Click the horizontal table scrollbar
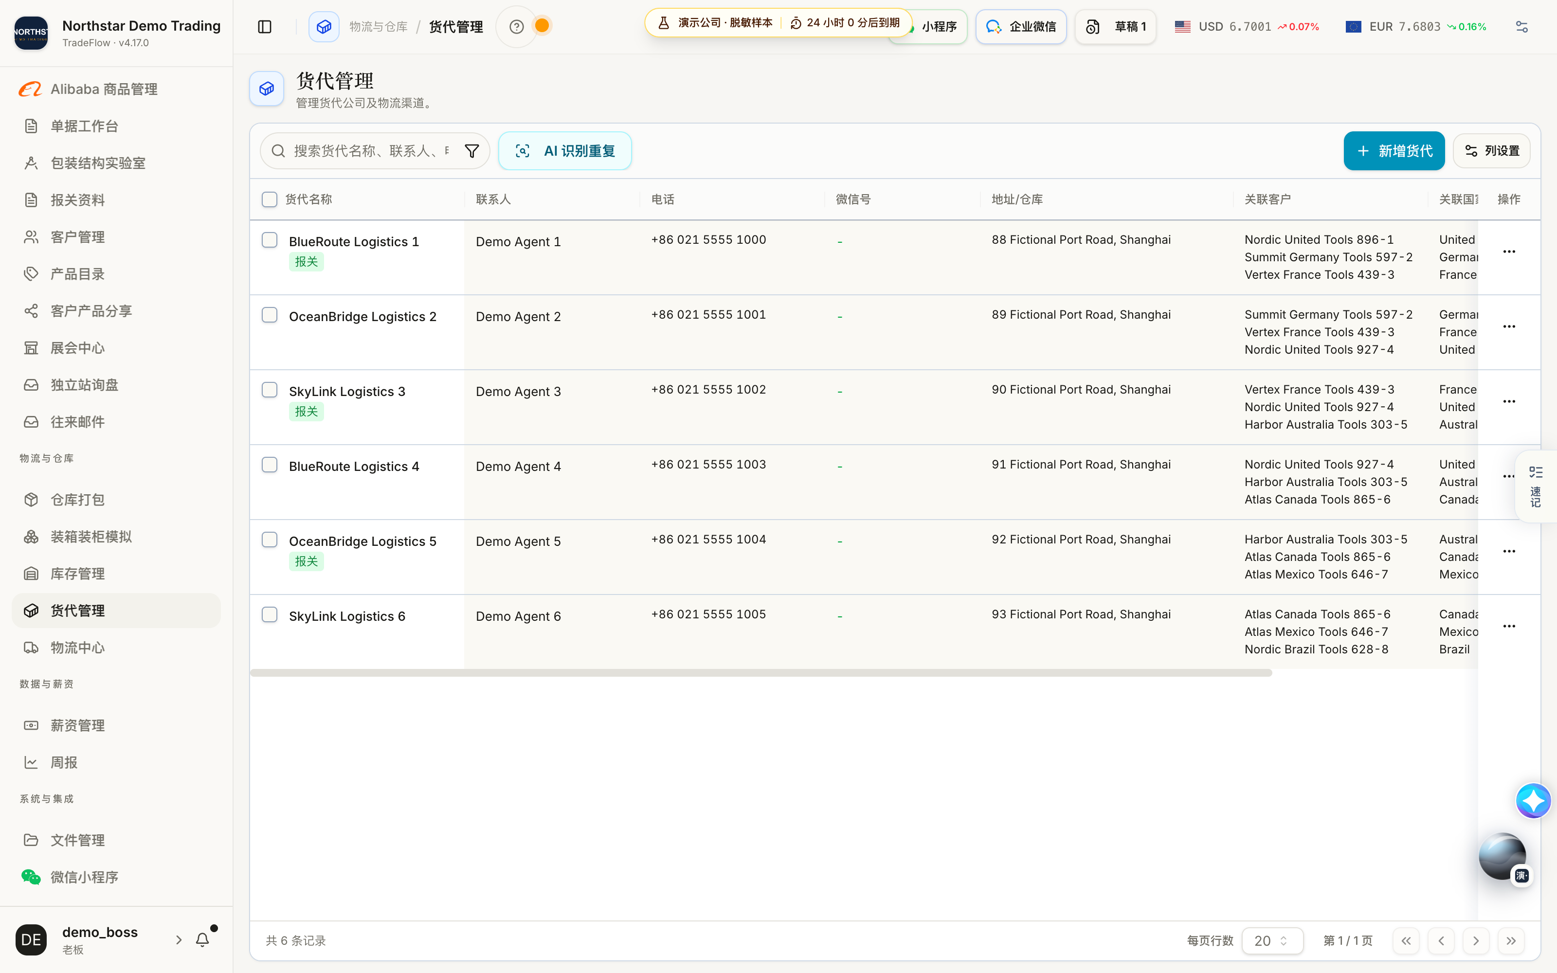 (760, 672)
